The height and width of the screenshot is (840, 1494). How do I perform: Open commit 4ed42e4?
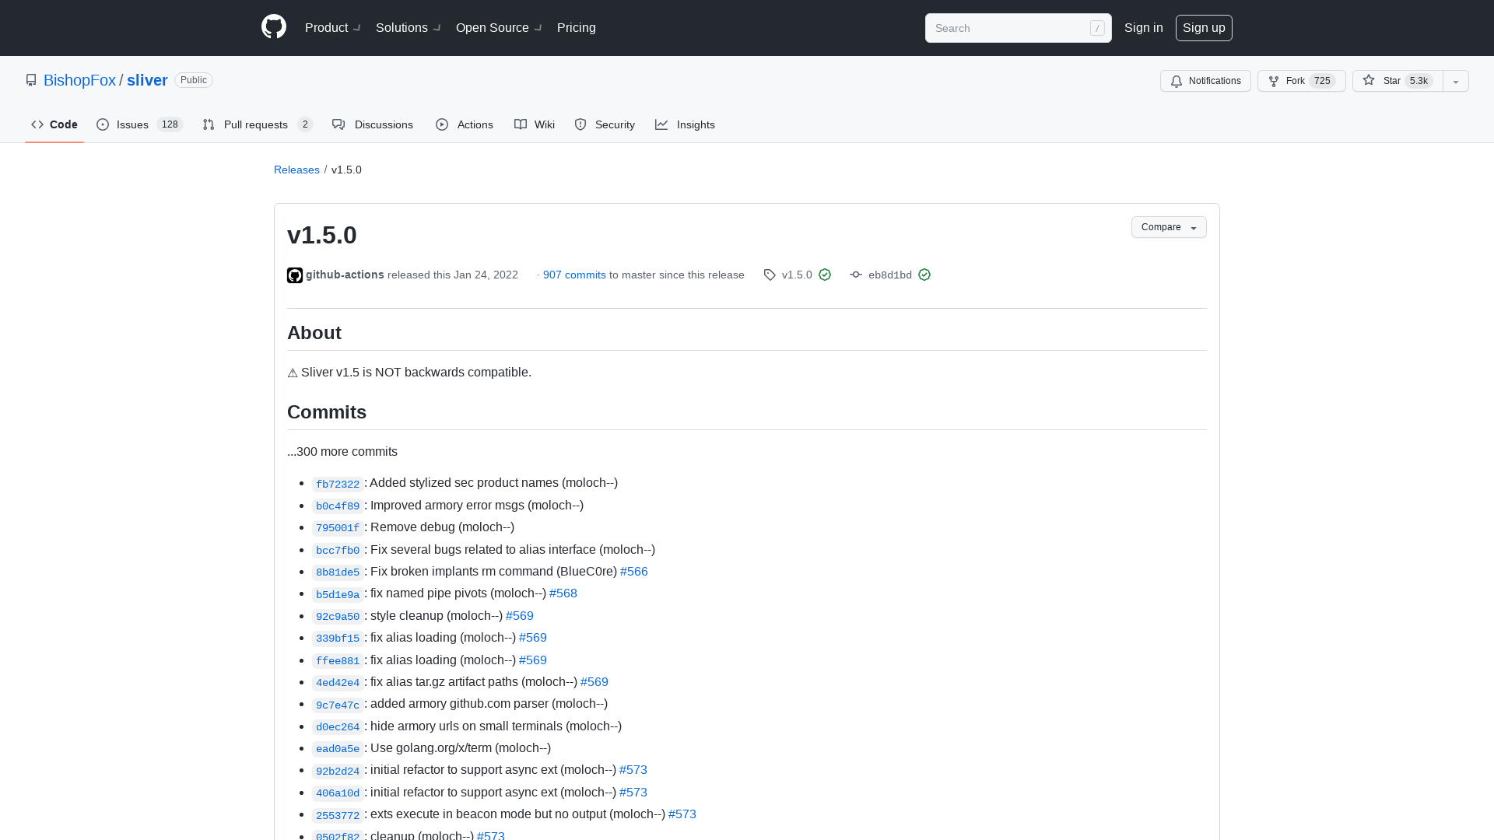coord(338,682)
